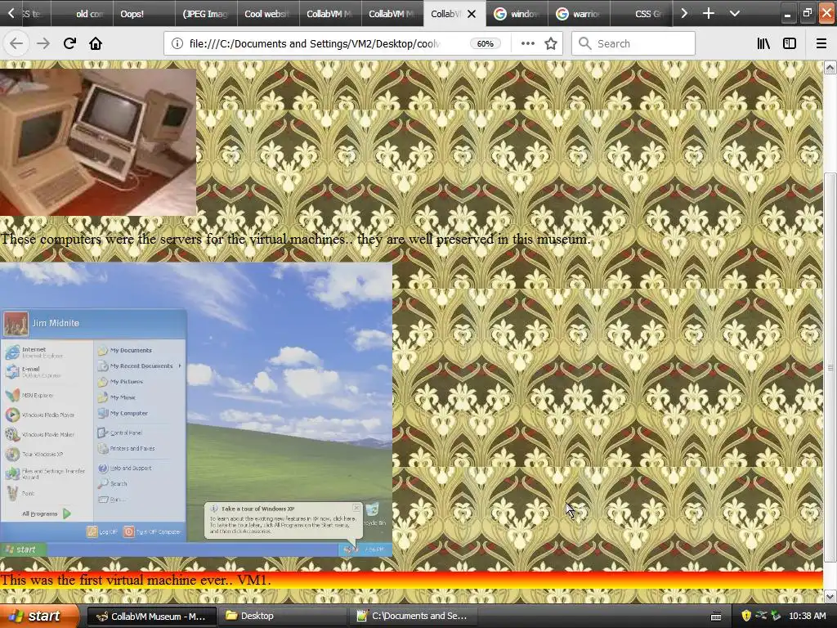Open the page actions three-dots menu

pyautogui.click(x=527, y=43)
